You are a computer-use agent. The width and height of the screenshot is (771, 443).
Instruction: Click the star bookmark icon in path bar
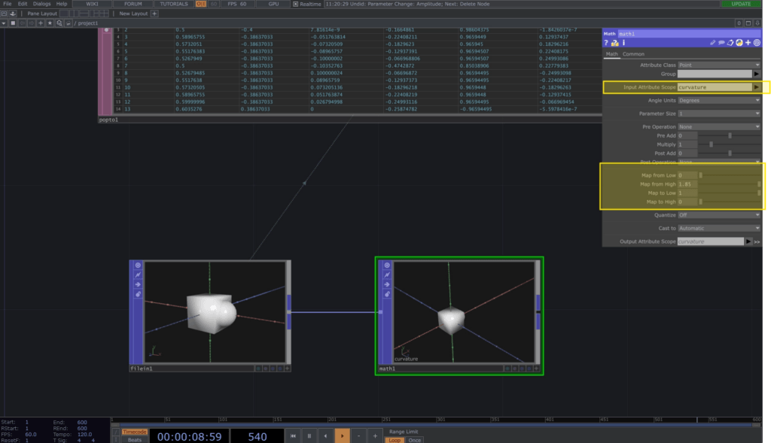pos(50,23)
